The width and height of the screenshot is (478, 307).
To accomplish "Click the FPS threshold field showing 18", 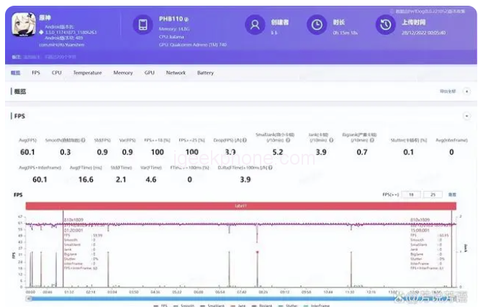I will coord(410,194).
